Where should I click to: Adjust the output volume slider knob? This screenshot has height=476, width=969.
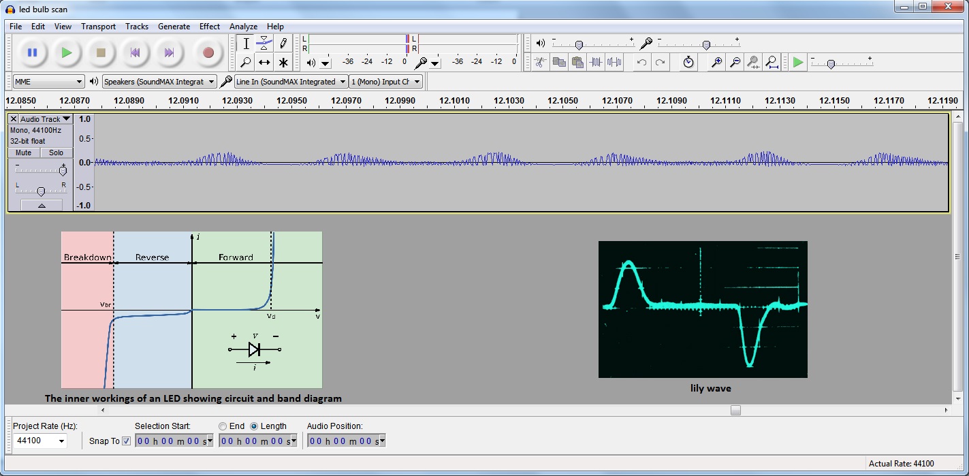click(579, 45)
